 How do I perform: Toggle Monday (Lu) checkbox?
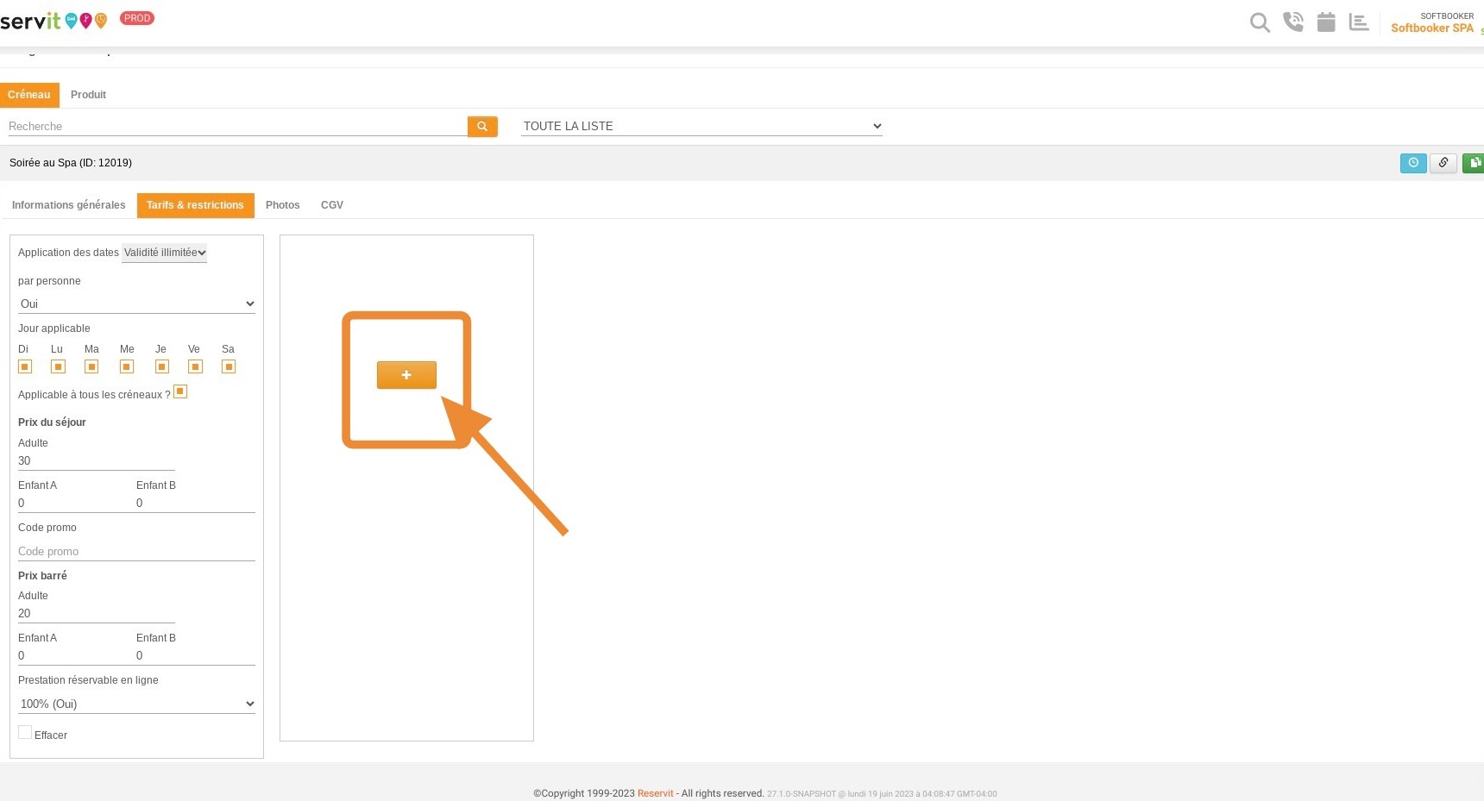(x=58, y=366)
